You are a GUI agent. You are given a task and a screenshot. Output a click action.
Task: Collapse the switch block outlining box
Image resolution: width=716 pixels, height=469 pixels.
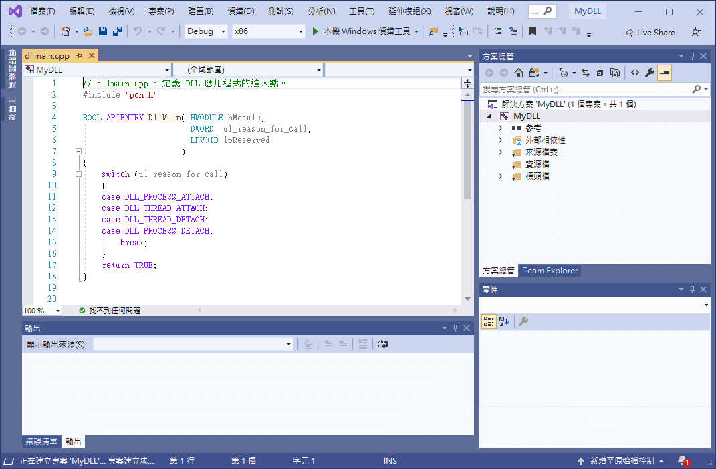click(x=78, y=174)
